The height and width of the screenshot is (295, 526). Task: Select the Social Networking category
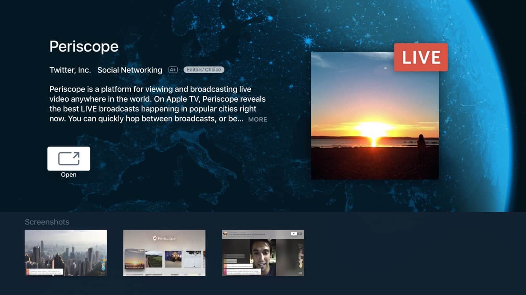[x=130, y=70]
